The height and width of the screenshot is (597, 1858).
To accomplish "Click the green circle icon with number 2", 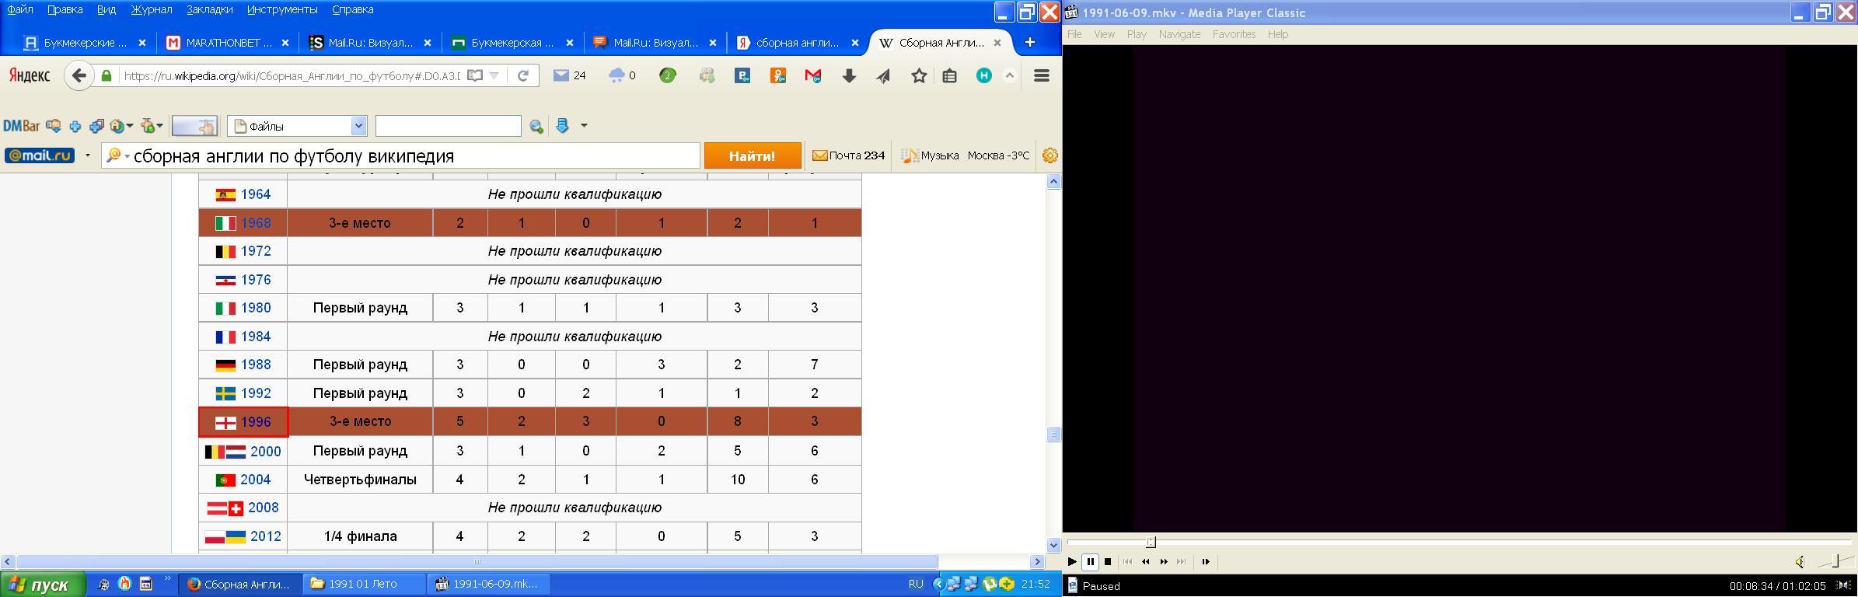I will tap(667, 75).
